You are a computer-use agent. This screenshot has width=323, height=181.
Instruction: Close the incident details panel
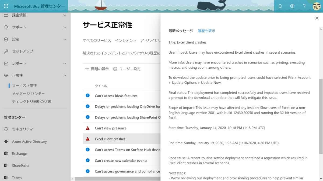point(317,18)
